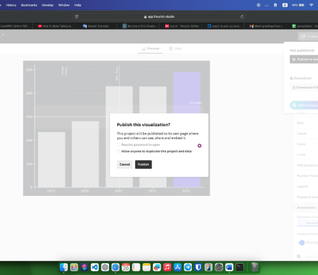Open the Bookmarks menu
This screenshot has height=275, width=318.
[29, 5]
